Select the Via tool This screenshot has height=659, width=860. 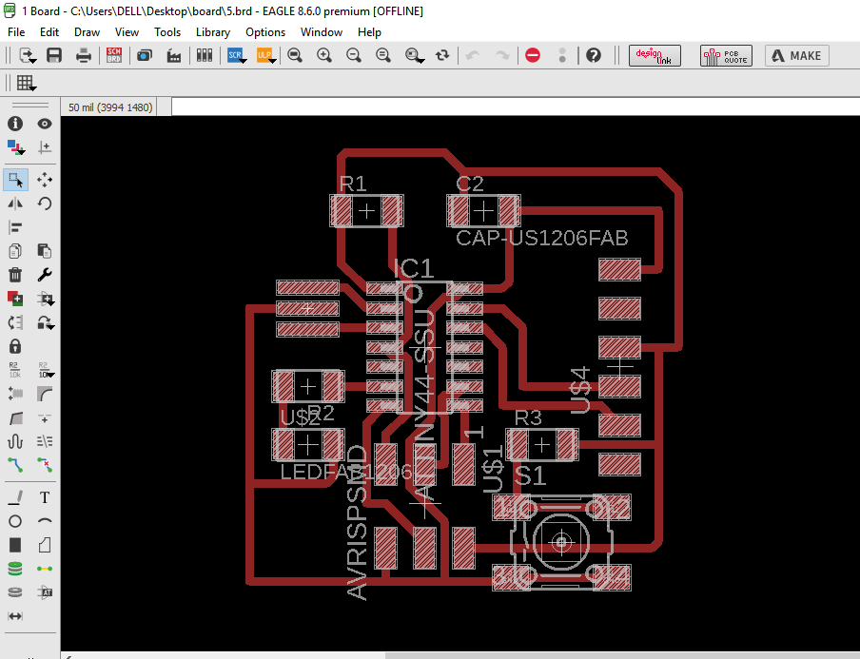pyautogui.click(x=15, y=569)
